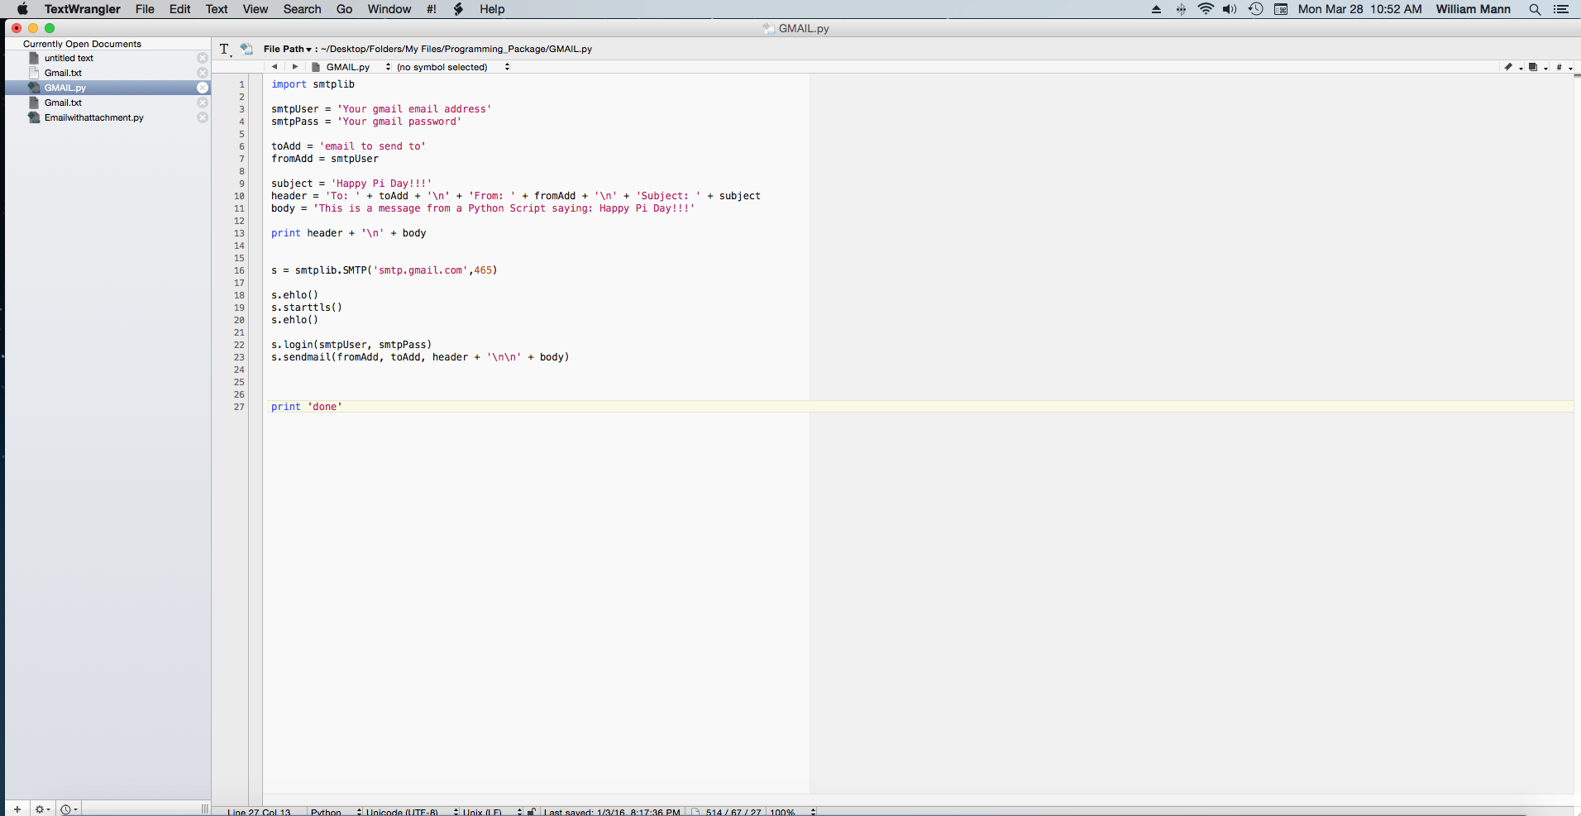Open the Text menu
This screenshot has height=816, width=1581.
(217, 9)
